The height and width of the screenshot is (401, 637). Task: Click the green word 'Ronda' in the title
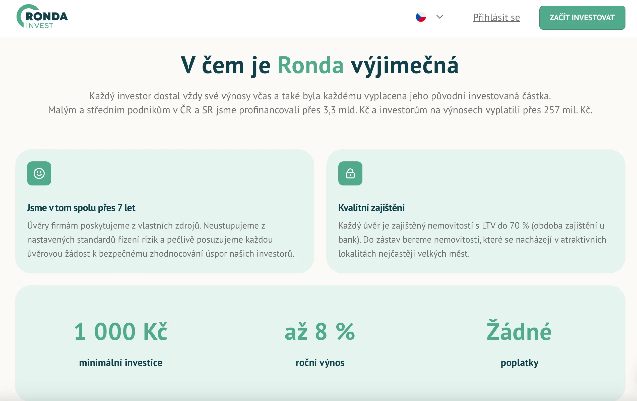click(310, 65)
